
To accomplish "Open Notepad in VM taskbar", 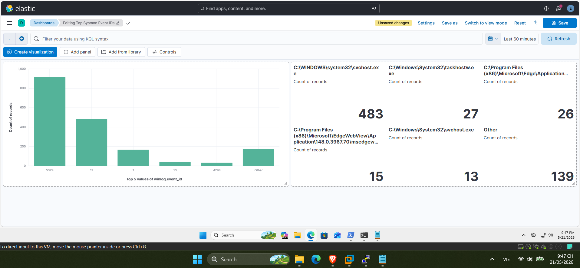I will click(x=377, y=235).
